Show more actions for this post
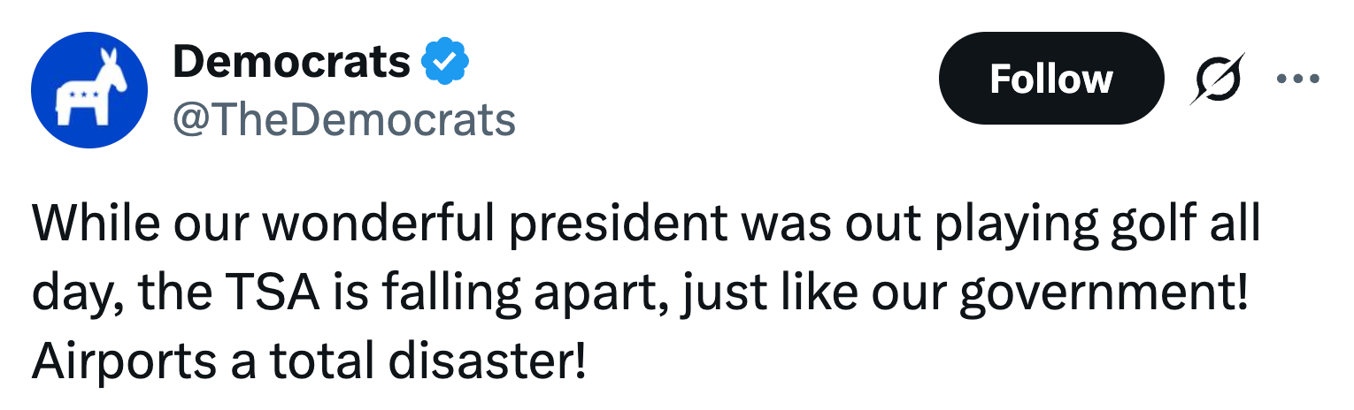The image size is (1354, 410). click(x=1298, y=79)
